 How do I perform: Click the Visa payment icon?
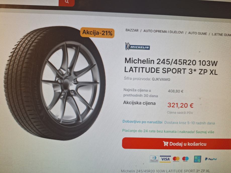pos(165,159)
